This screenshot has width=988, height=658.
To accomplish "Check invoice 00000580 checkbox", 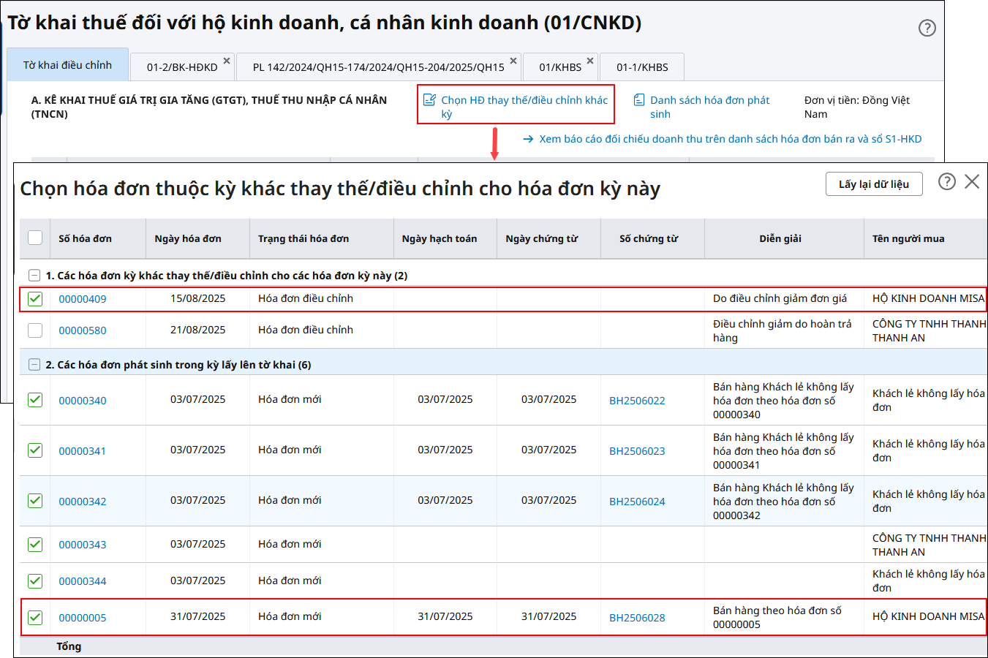I will (x=35, y=330).
